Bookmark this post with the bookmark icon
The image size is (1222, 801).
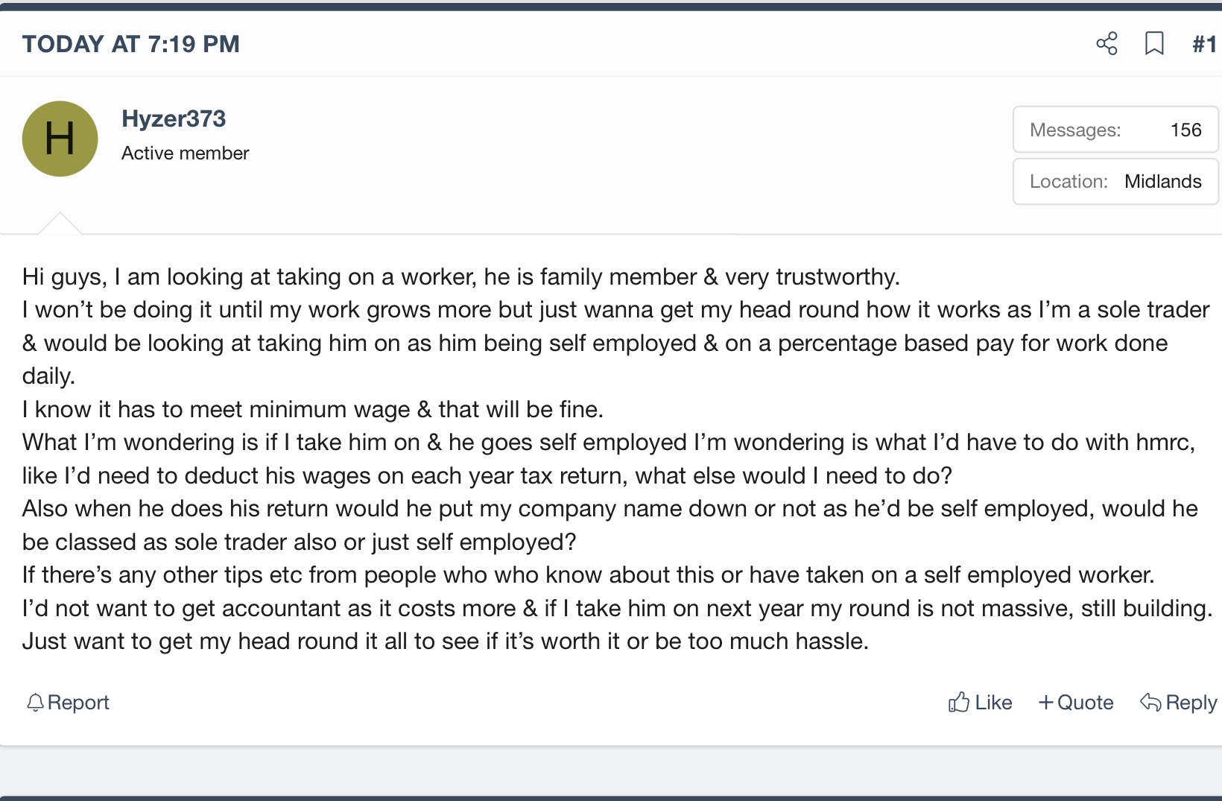1154,43
